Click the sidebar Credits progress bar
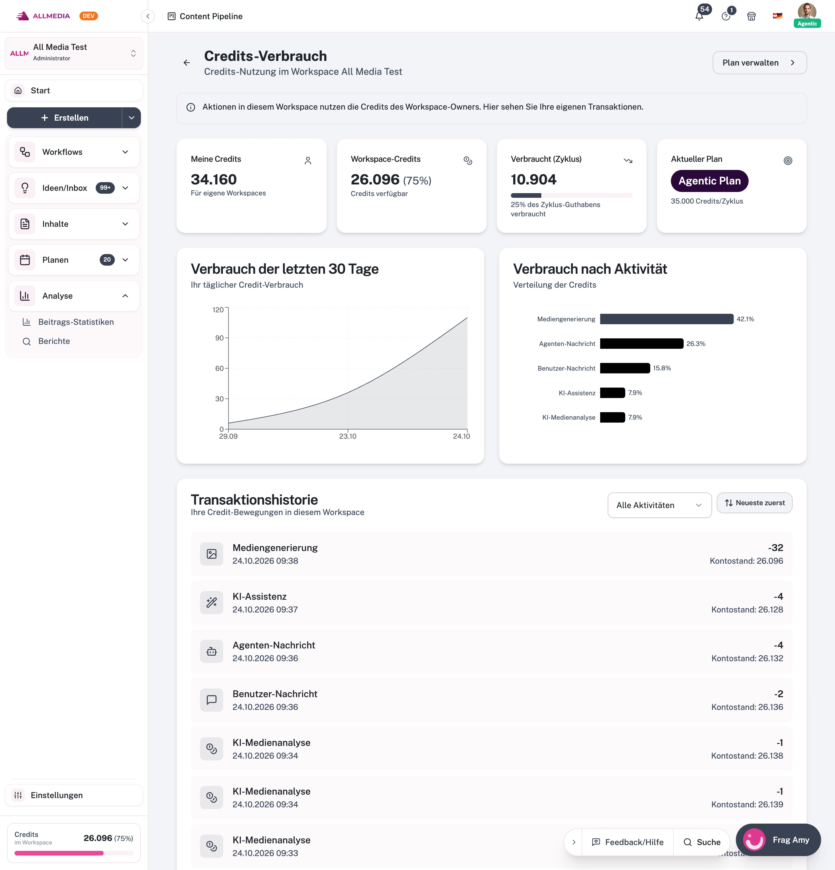 click(x=74, y=853)
